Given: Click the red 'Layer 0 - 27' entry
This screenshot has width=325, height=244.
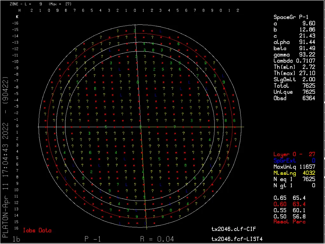Looking at the screenshot, I should click(294, 154).
